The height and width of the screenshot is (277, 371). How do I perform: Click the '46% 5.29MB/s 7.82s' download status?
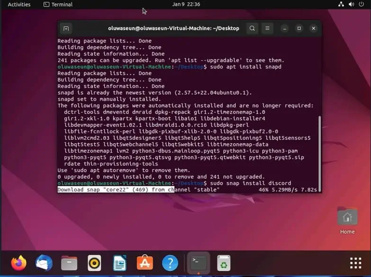click(288, 190)
